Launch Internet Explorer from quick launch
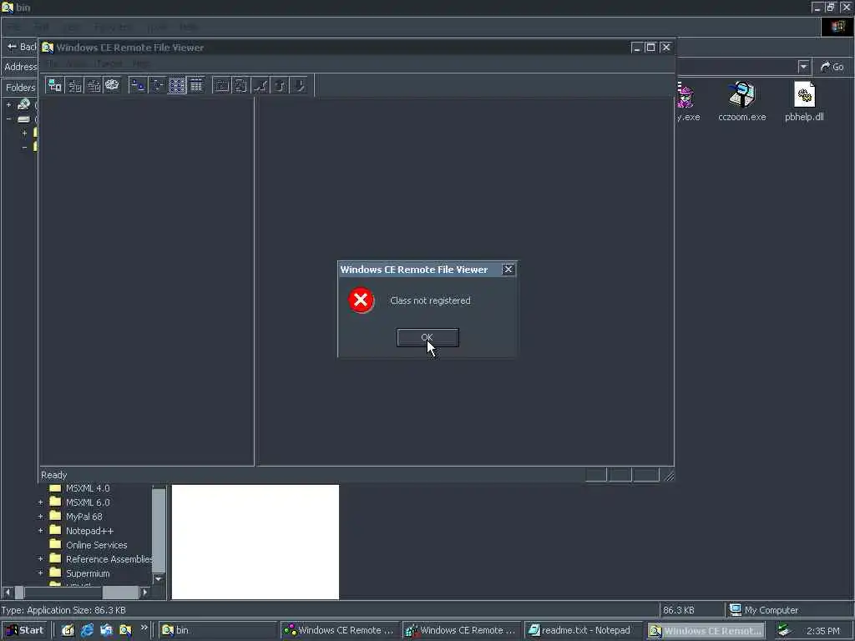The width and height of the screenshot is (855, 641). point(87,631)
